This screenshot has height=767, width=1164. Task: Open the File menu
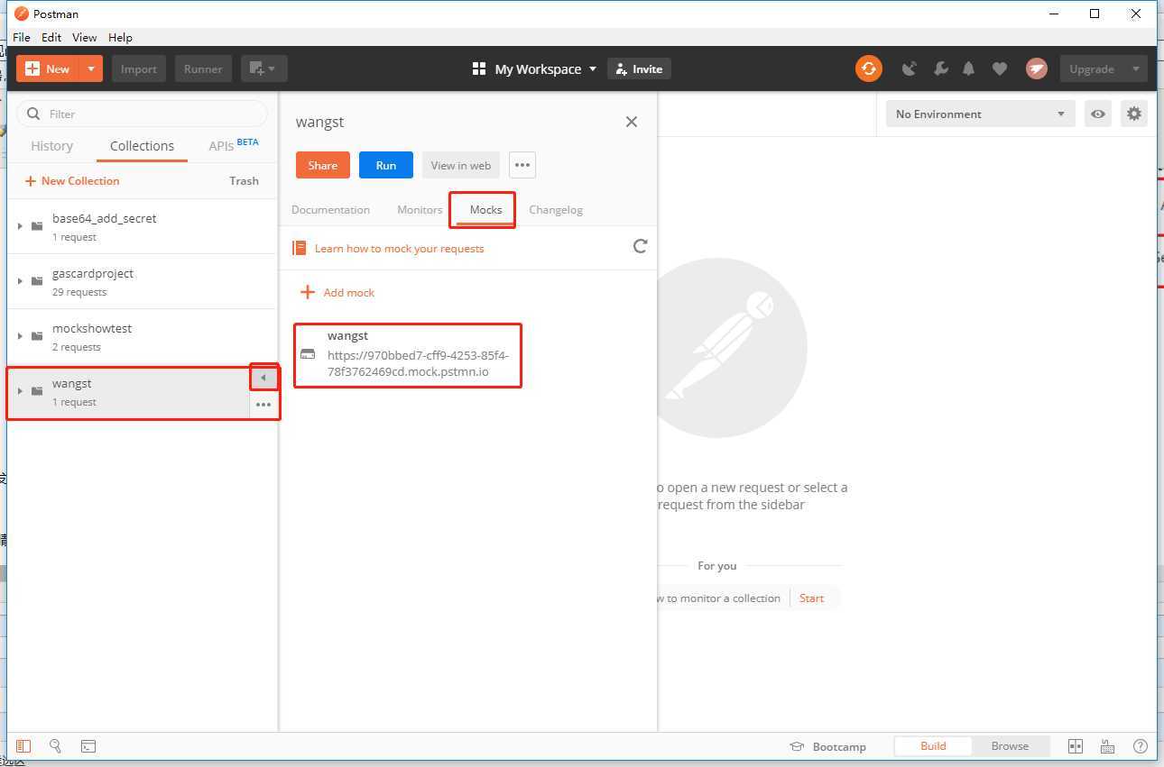click(22, 37)
